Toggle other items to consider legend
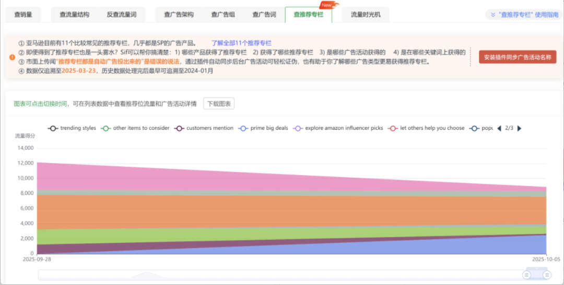This screenshot has width=564, height=285. 135,128
